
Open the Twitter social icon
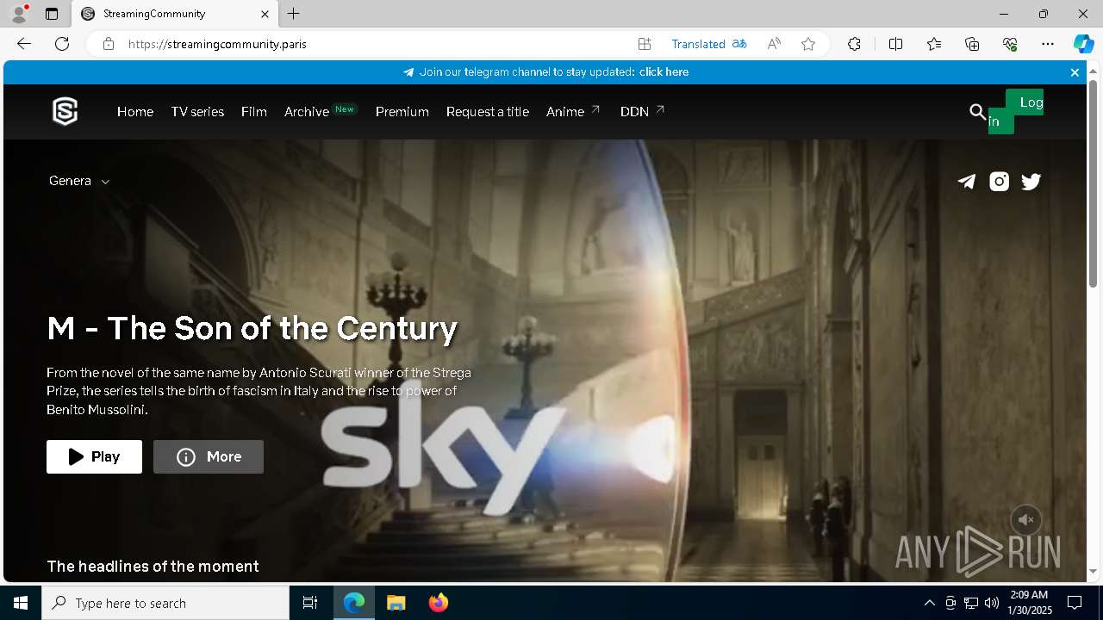1031,182
